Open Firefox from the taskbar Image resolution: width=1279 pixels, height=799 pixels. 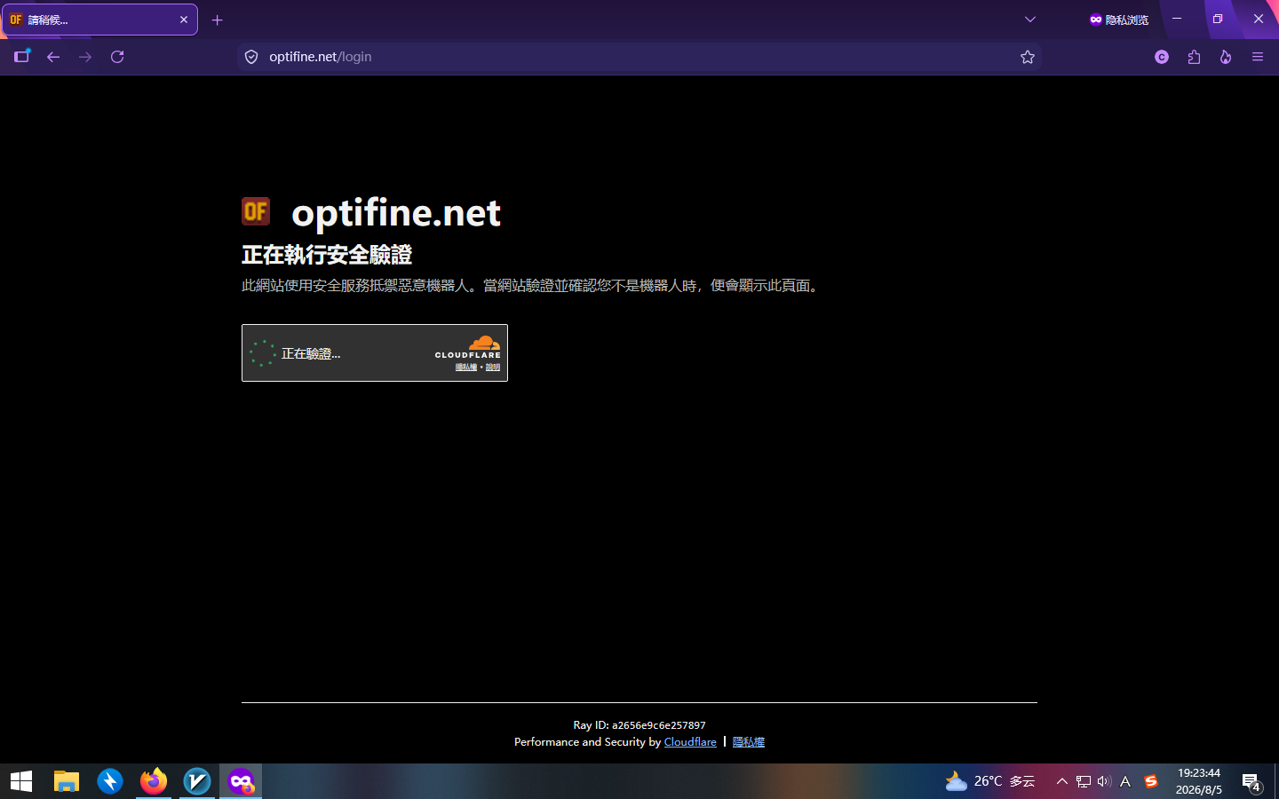pos(154,781)
